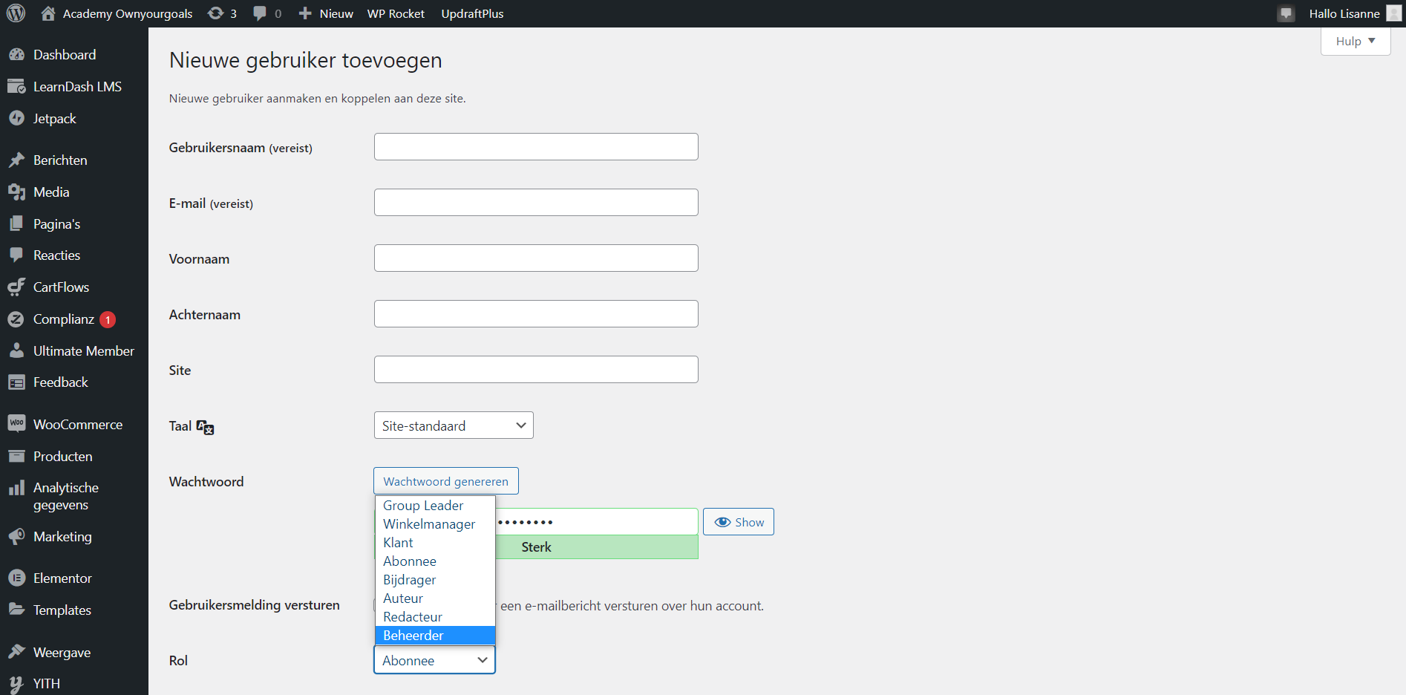1406x695 pixels.
Task: Click the Feedback sidebar icon
Action: coord(16,382)
